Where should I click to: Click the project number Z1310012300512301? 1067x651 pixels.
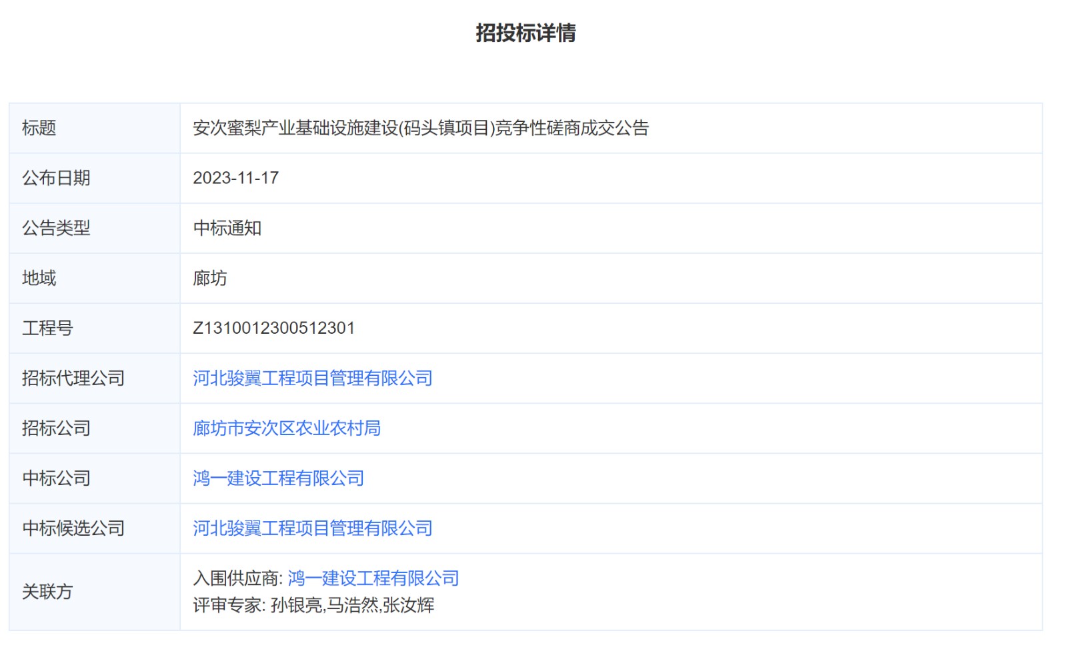pos(273,328)
